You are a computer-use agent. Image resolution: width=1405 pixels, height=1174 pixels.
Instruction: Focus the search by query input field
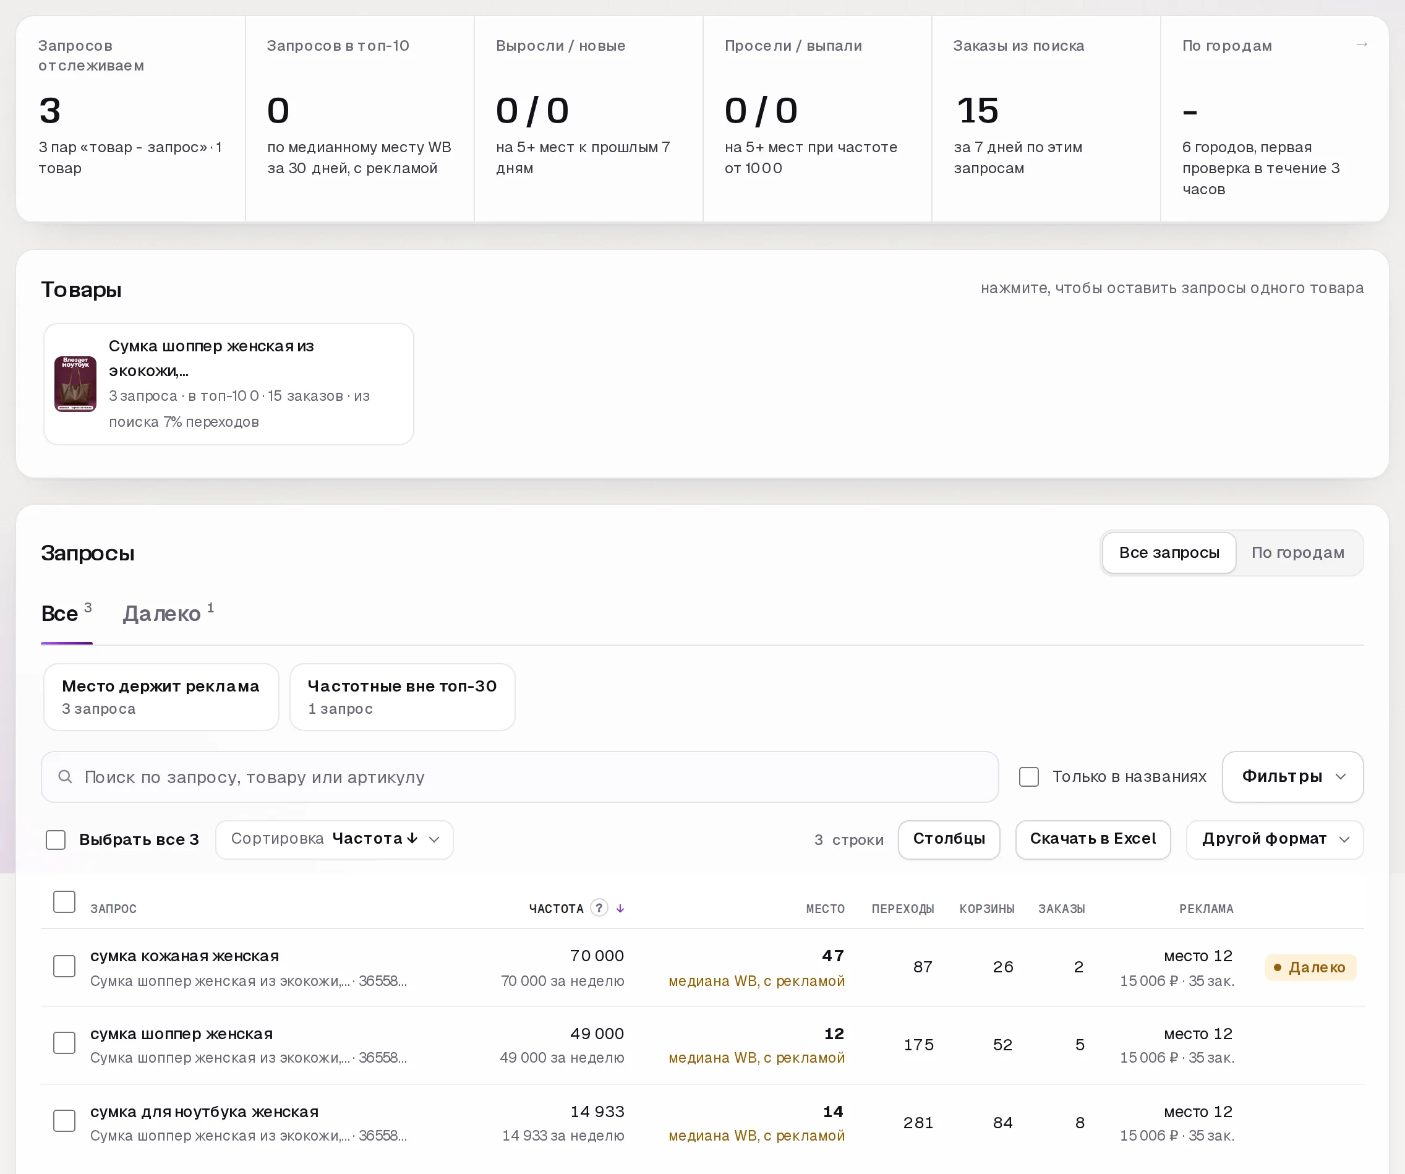coord(520,776)
